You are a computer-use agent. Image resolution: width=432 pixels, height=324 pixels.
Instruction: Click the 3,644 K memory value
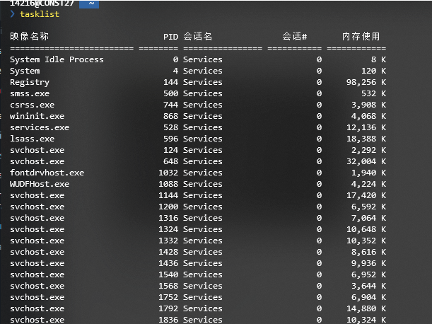coord(368,286)
